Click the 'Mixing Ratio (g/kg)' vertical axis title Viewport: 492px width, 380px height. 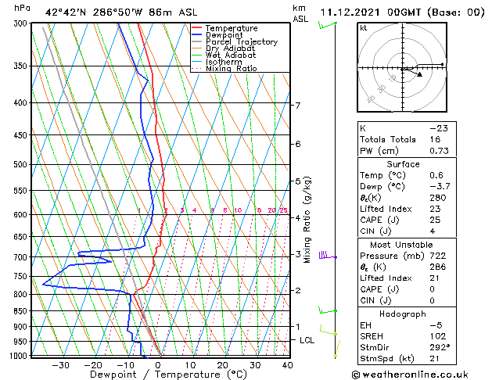click(x=307, y=220)
